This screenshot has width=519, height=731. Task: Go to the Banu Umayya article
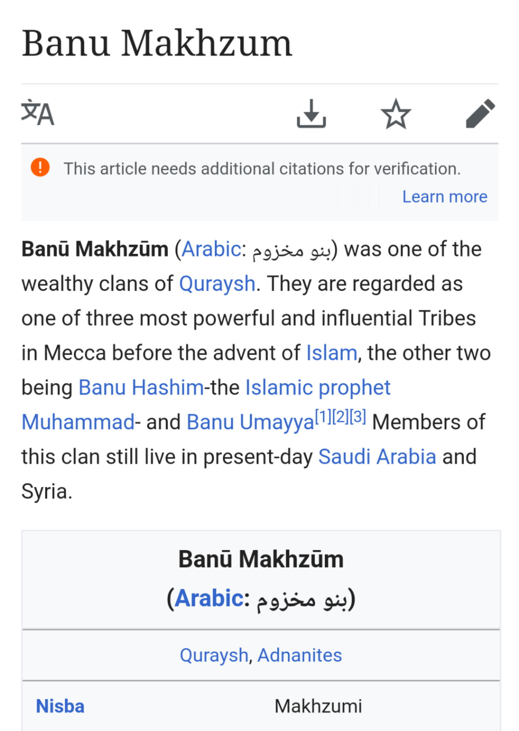(x=250, y=422)
